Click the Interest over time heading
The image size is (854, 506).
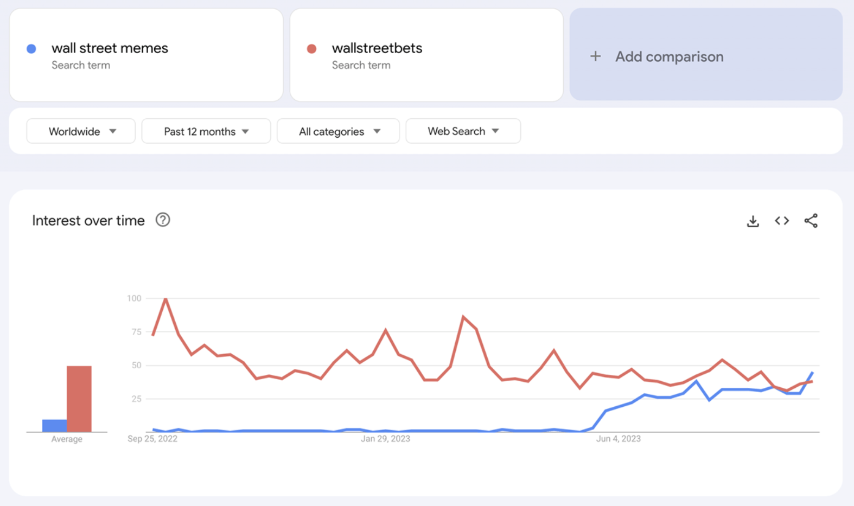88,221
